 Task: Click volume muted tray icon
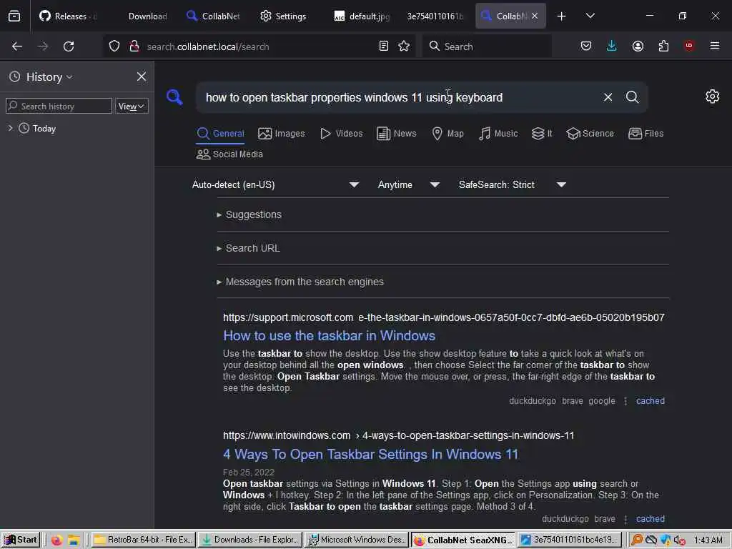pos(680,540)
